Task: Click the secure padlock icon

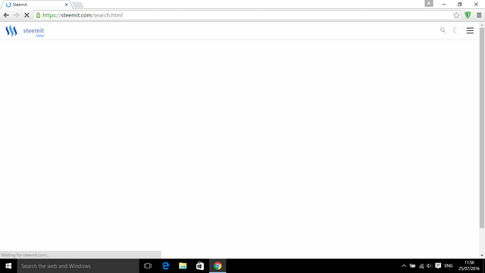Action: pos(38,15)
